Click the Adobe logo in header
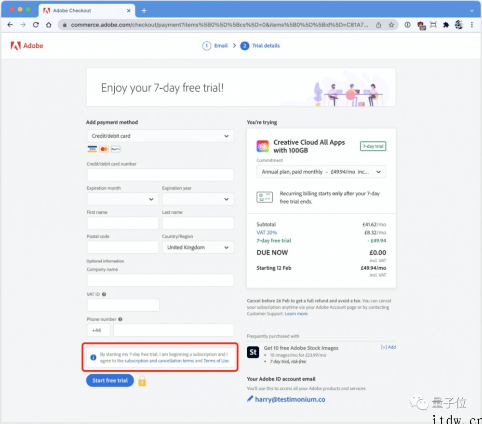 [27, 45]
